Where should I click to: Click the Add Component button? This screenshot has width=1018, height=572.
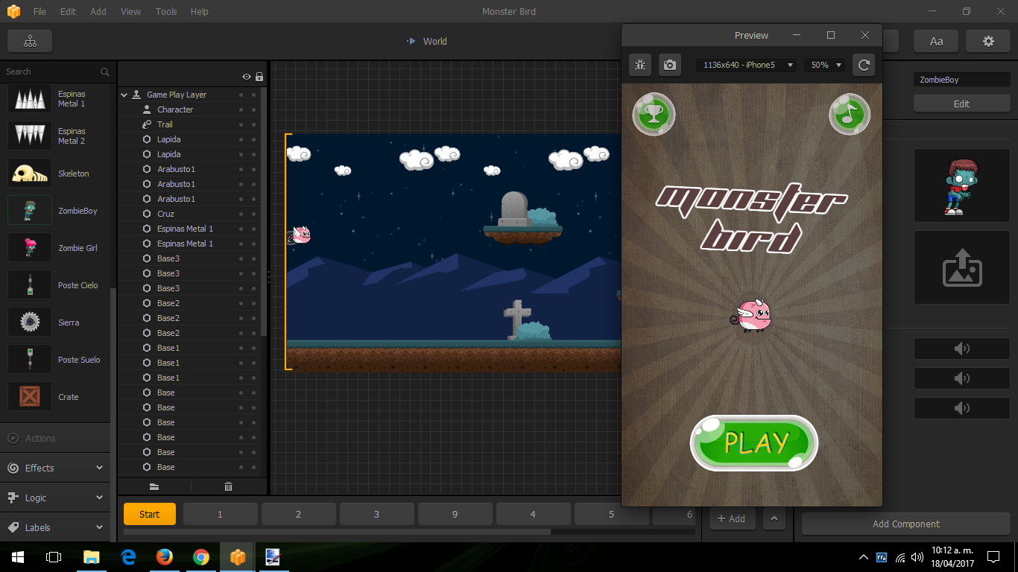coord(905,524)
